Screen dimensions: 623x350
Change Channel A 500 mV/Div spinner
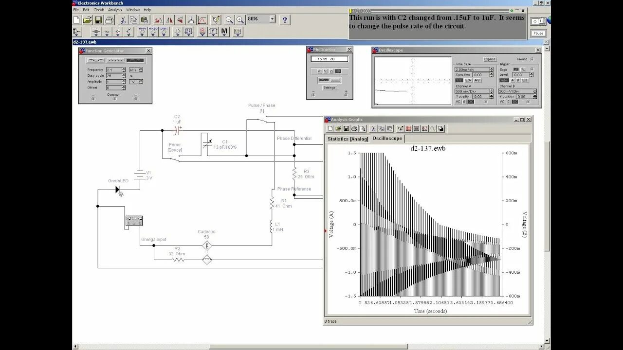pos(492,91)
